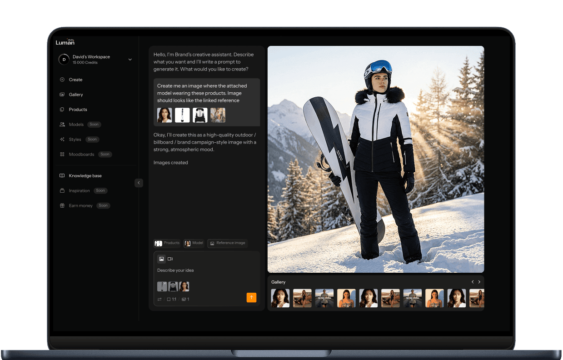This screenshot has width=563, height=360.
Task: Open the 1:1 aspect ratio control
Action: [171, 299]
